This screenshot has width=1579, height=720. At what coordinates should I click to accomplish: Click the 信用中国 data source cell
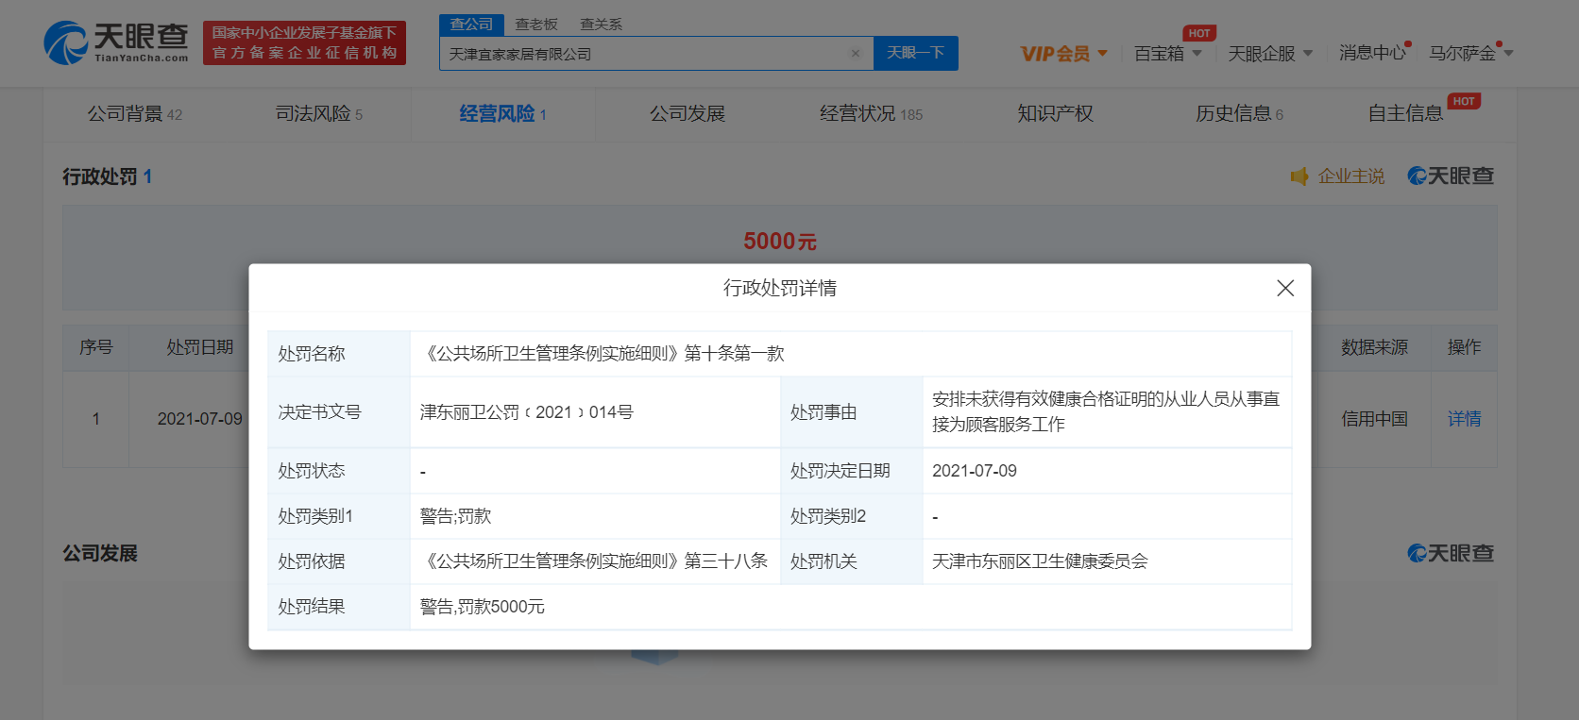point(1375,419)
